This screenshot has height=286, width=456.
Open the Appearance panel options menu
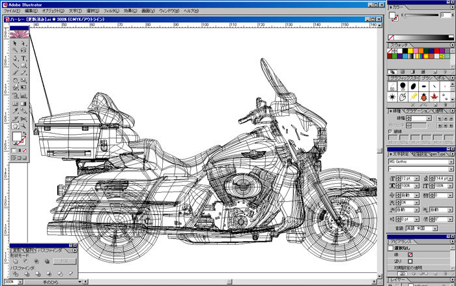[x=452, y=242]
